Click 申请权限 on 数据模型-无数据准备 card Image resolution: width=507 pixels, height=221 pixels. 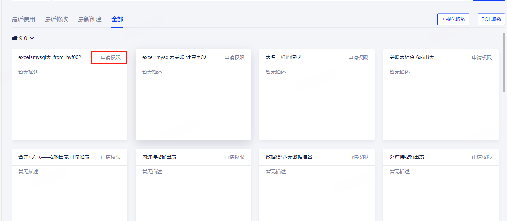click(x=358, y=157)
